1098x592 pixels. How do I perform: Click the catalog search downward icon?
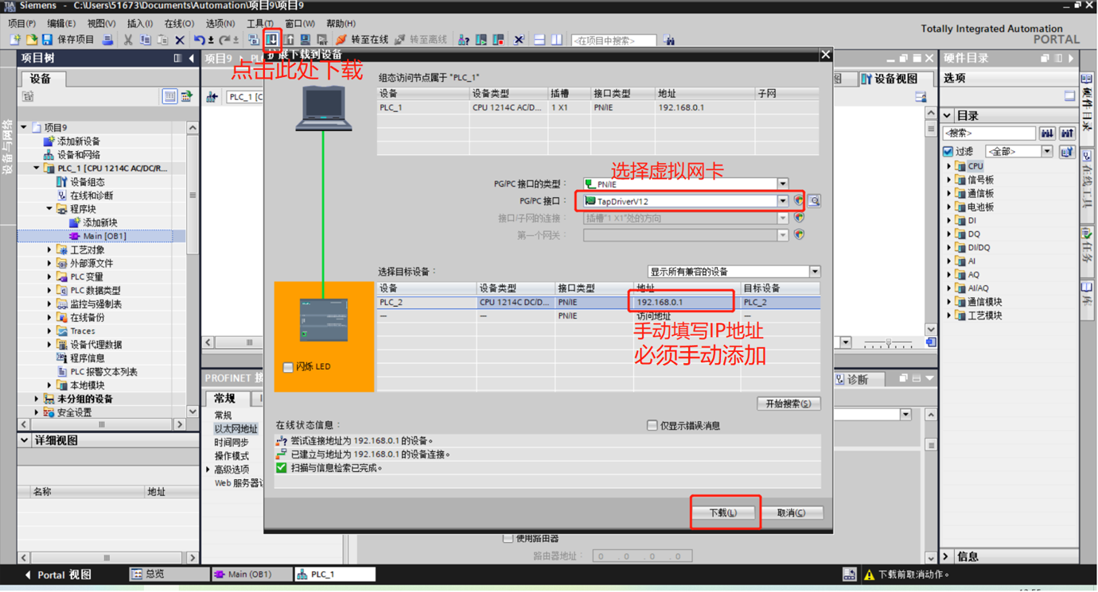(x=1047, y=133)
